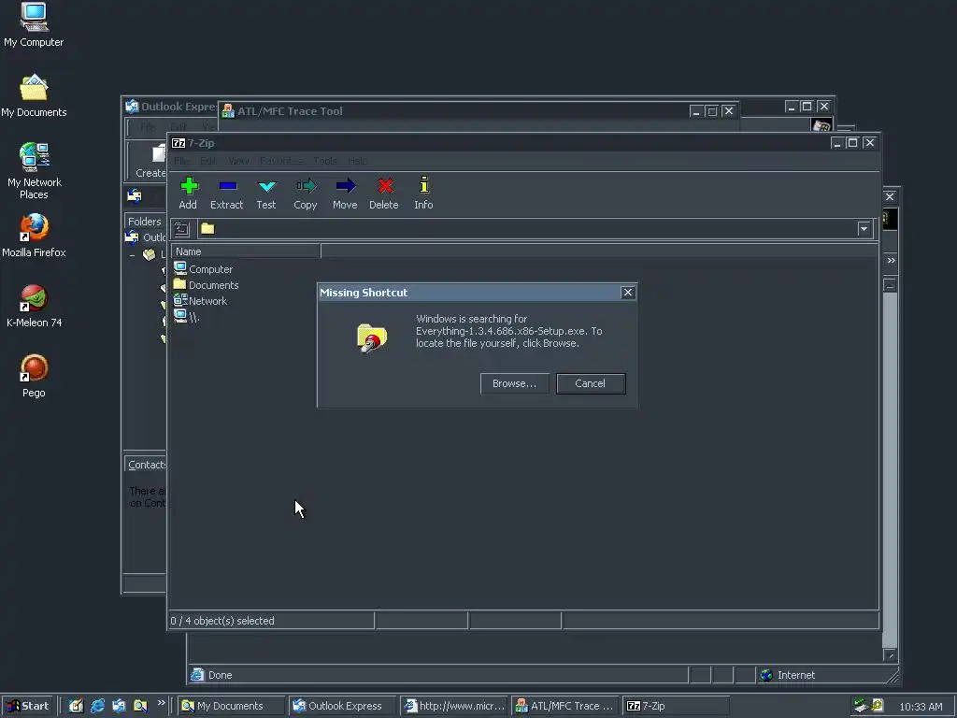Viewport: 957px width, 718px height.
Task: Click the 10:33 AM clock in the tray
Action: tap(921, 707)
